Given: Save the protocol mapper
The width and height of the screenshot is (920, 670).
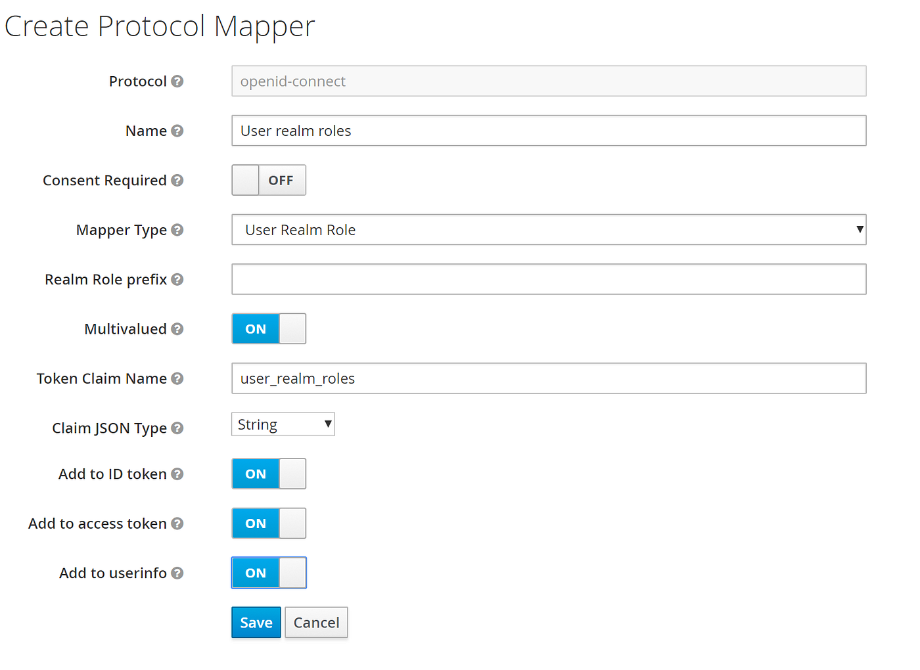Looking at the screenshot, I should [256, 623].
